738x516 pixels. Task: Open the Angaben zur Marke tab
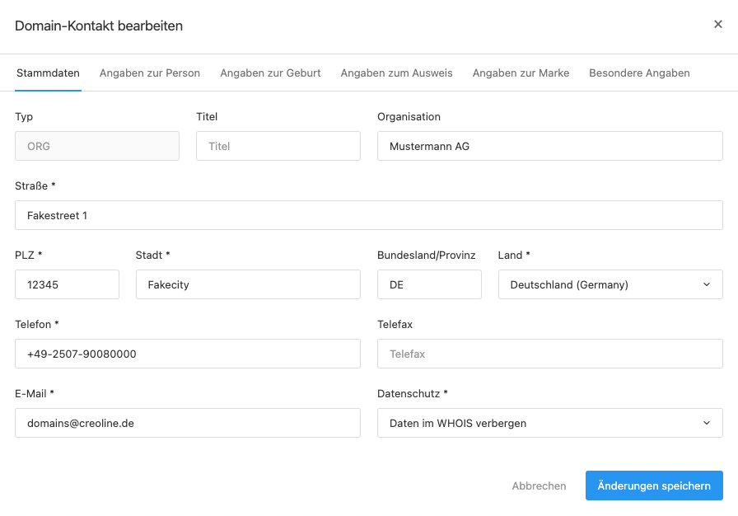521,73
